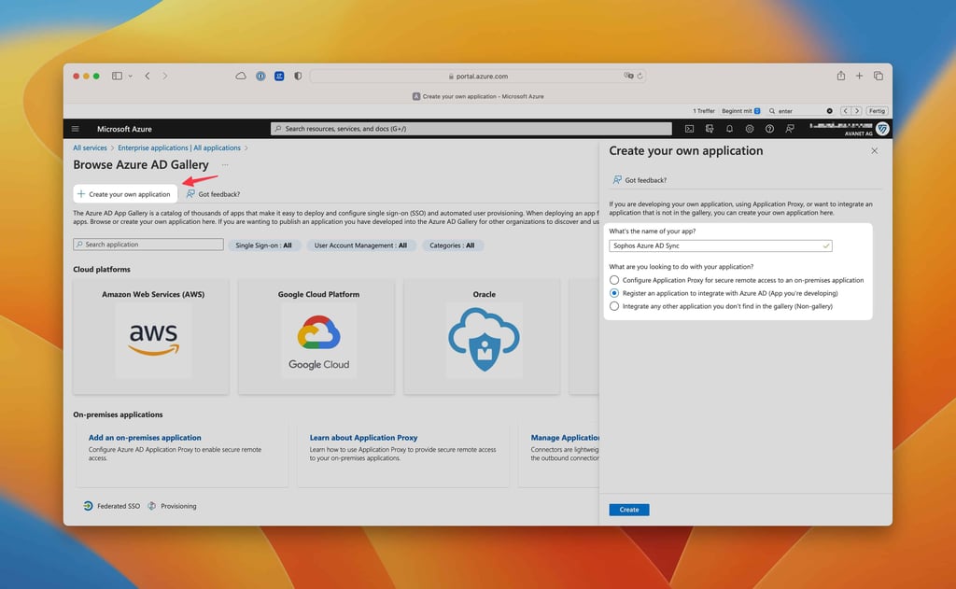Open Azure Cloud Shell icon

pyautogui.click(x=689, y=129)
